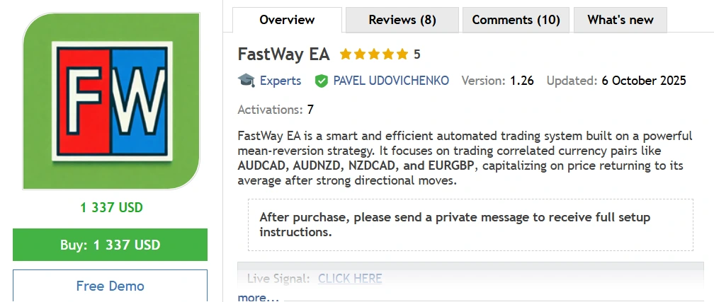
Task: Switch to the Overview tab
Action: (x=287, y=20)
